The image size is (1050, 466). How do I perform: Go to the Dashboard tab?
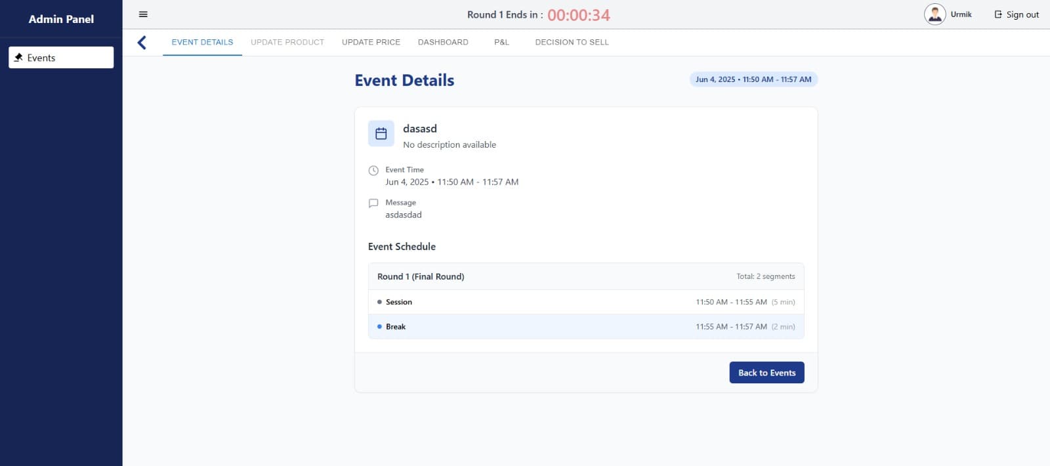443,42
